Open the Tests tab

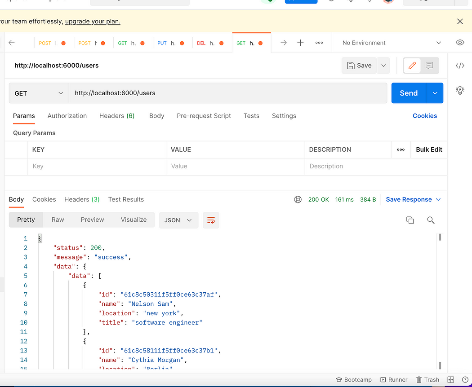251,116
